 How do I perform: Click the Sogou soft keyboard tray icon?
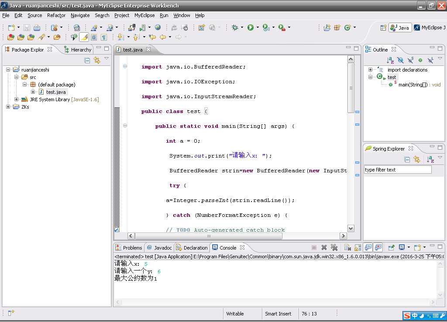[x=436, y=315]
